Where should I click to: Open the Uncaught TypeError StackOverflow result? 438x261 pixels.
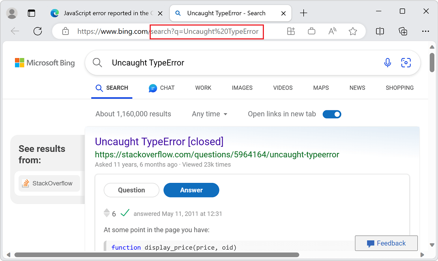pos(159,141)
